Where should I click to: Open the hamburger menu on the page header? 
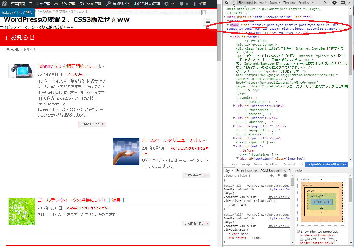(208, 21)
